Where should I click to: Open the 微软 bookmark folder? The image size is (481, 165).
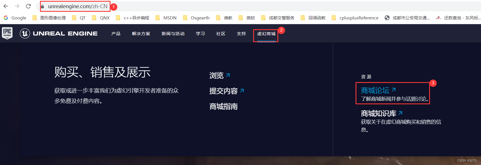(247, 18)
